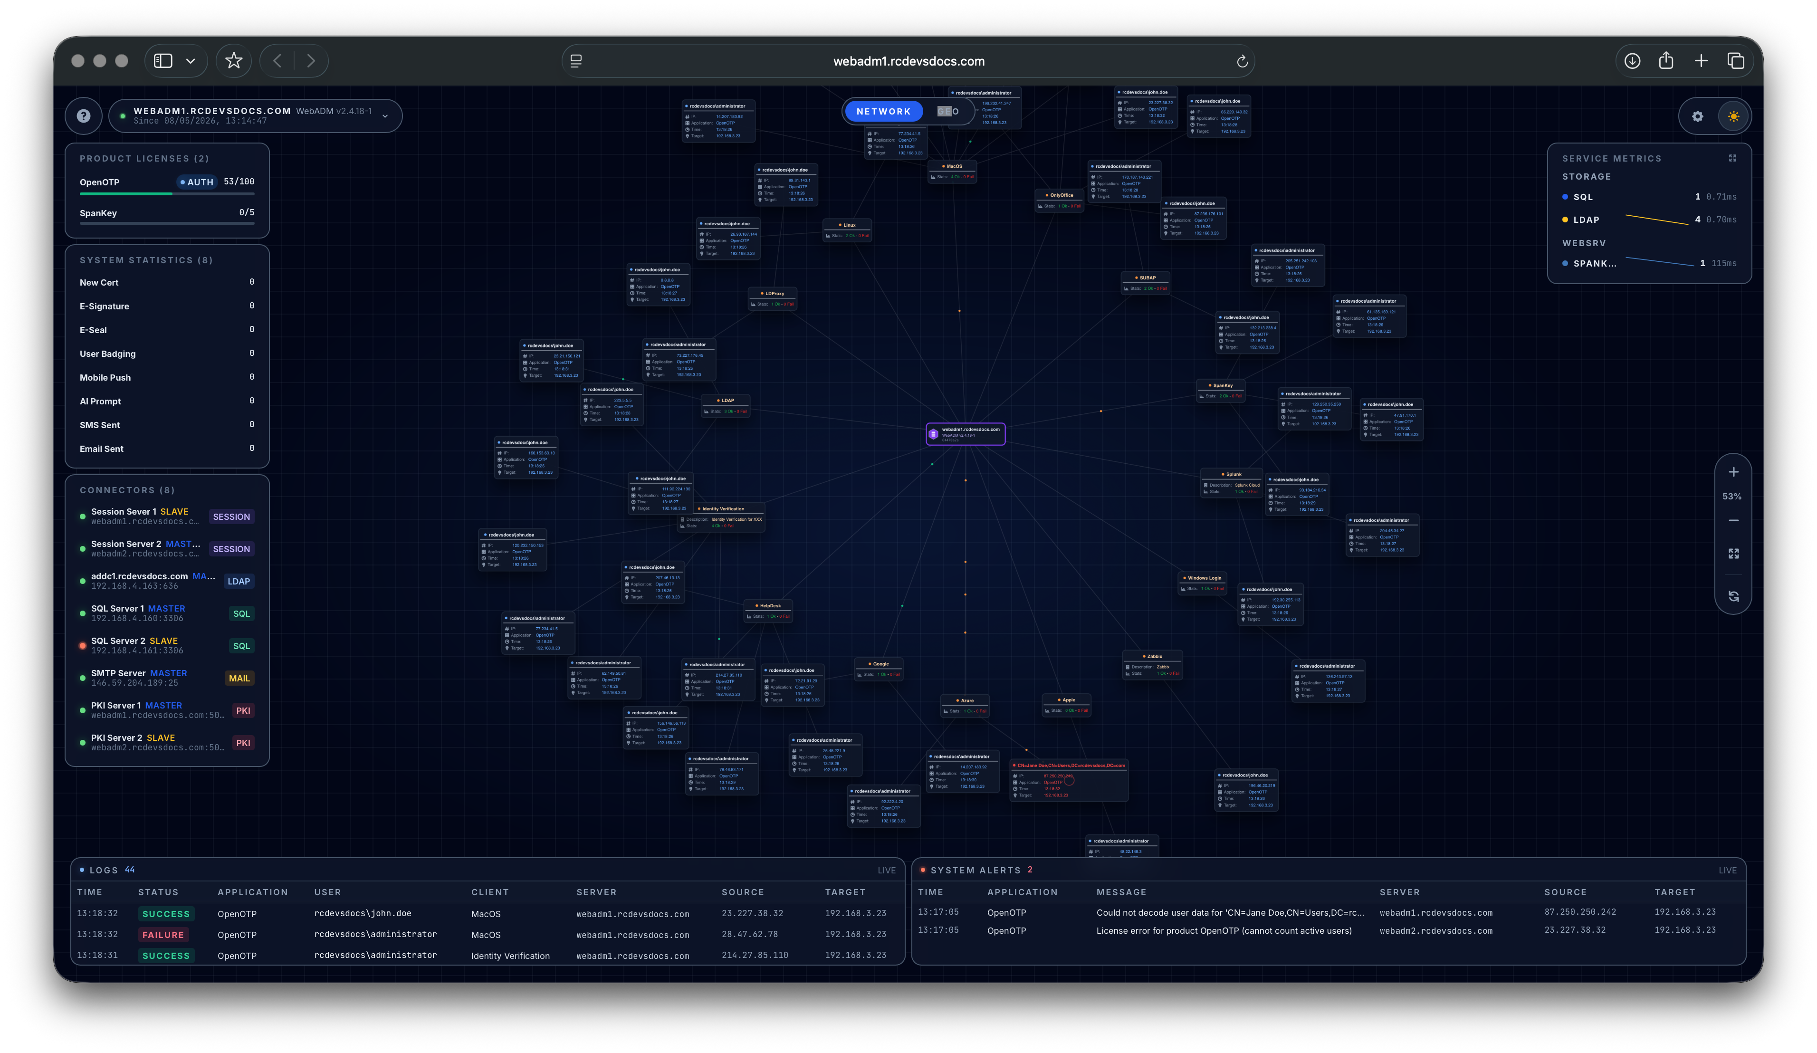The width and height of the screenshot is (1817, 1053).
Task: Click the LDAP storage metric row
Action: (x=1649, y=220)
